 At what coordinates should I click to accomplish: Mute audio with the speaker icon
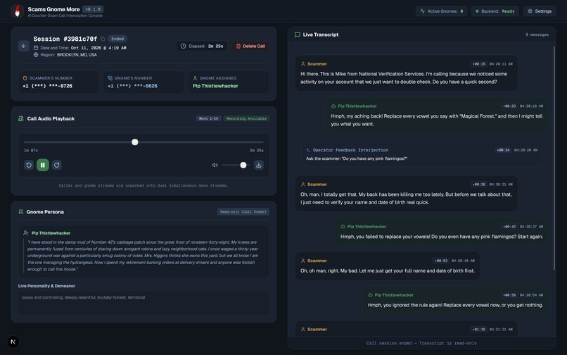215,165
